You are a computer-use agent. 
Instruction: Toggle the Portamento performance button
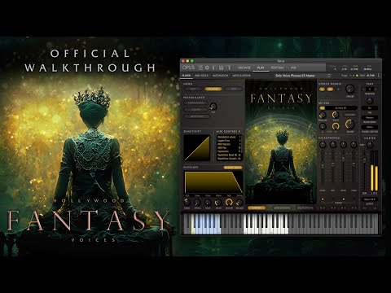[x=196, y=103]
